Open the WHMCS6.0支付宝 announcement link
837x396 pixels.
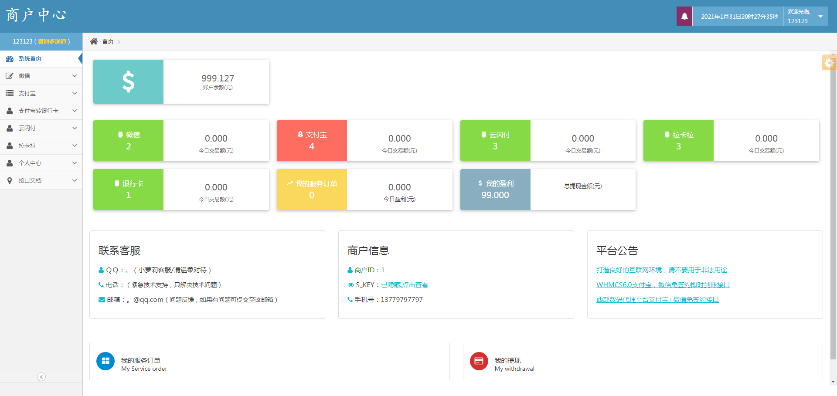(663, 285)
